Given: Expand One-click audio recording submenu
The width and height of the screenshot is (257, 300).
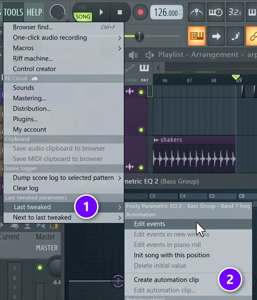Looking at the screenshot, I should (x=64, y=38).
